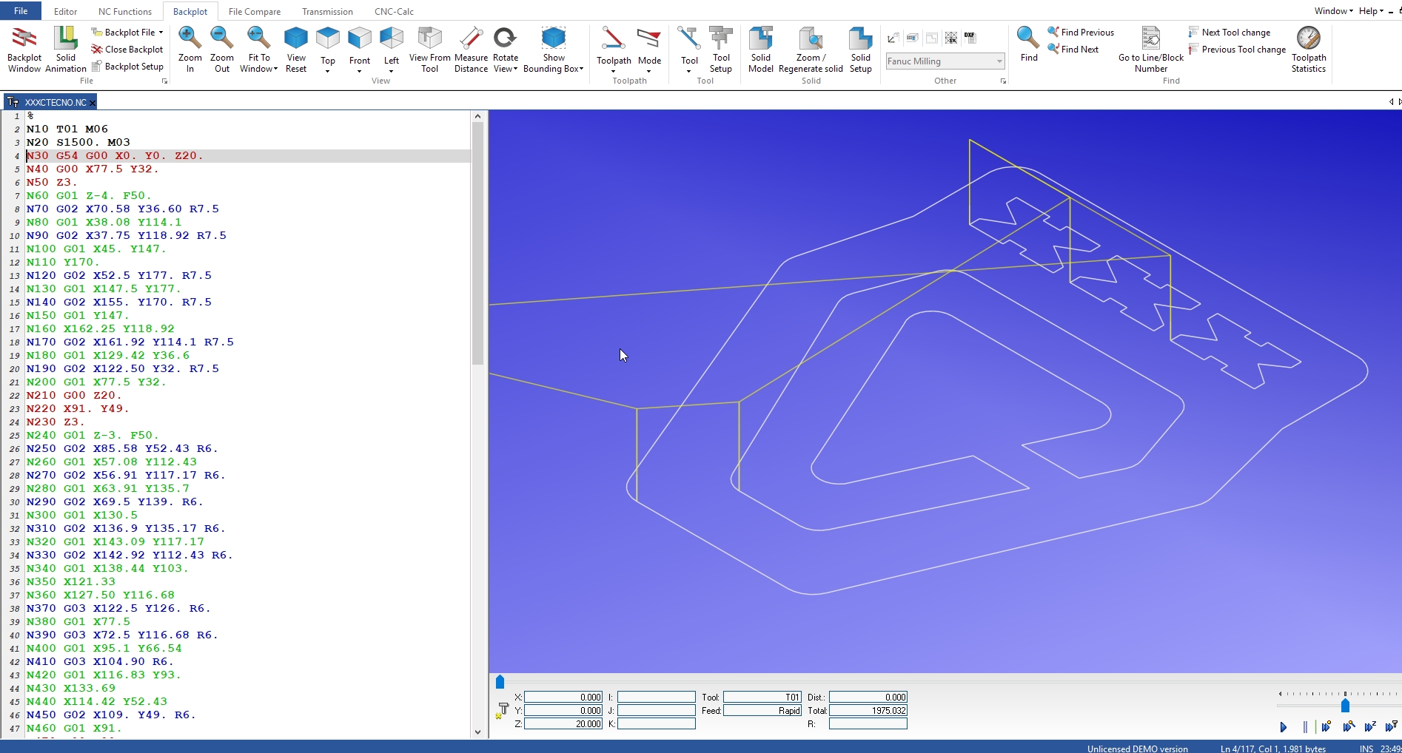This screenshot has height=753, width=1402.
Task: Open Toolpath Statistics
Action: (x=1309, y=50)
